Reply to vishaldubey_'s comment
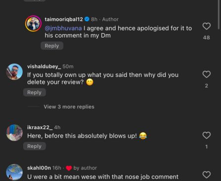Viewport: 221px width, 181px height. pyautogui.click(x=35, y=92)
